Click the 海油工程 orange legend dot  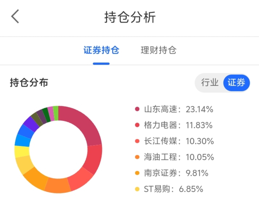(137, 157)
